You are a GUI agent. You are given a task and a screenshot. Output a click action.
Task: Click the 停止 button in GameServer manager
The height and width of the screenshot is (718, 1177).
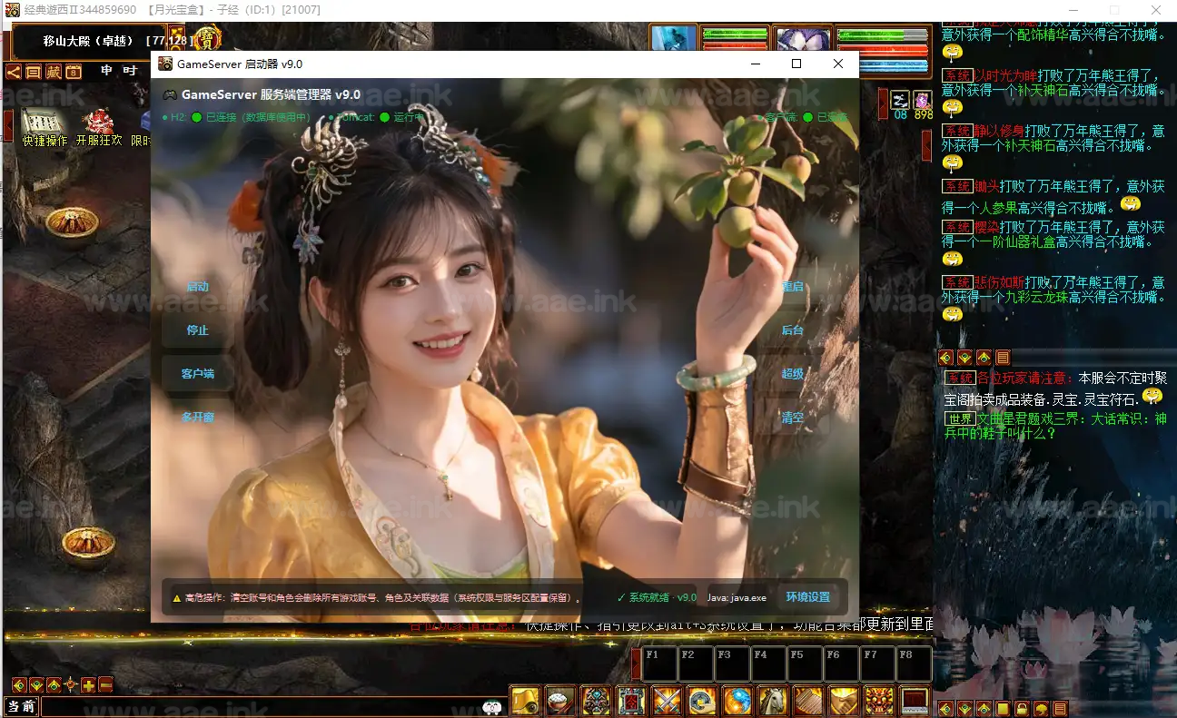tap(198, 329)
